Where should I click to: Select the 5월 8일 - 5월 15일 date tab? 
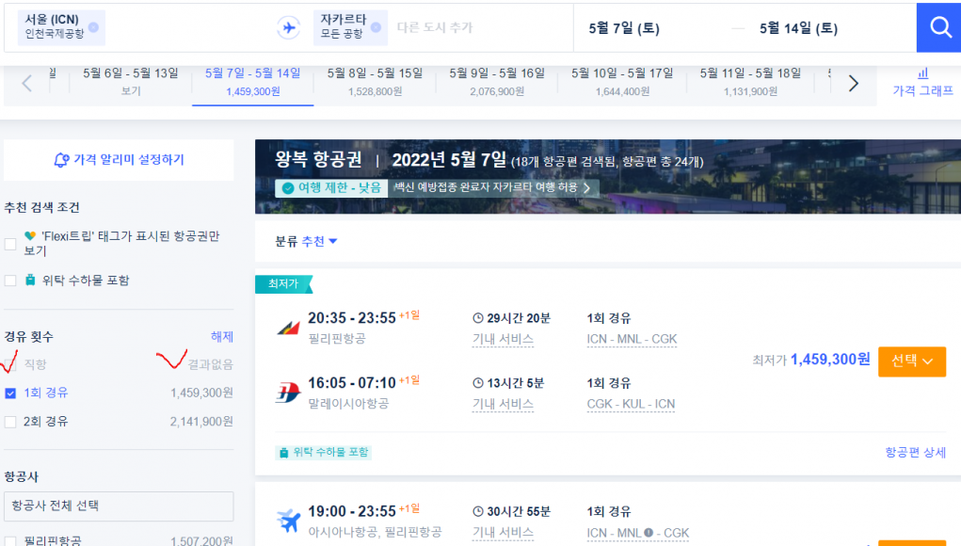point(374,82)
